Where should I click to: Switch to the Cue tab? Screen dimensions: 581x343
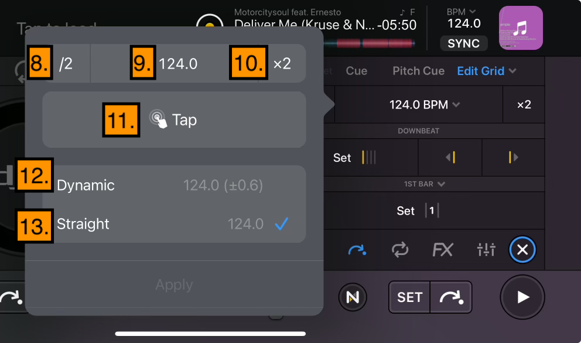tap(357, 71)
